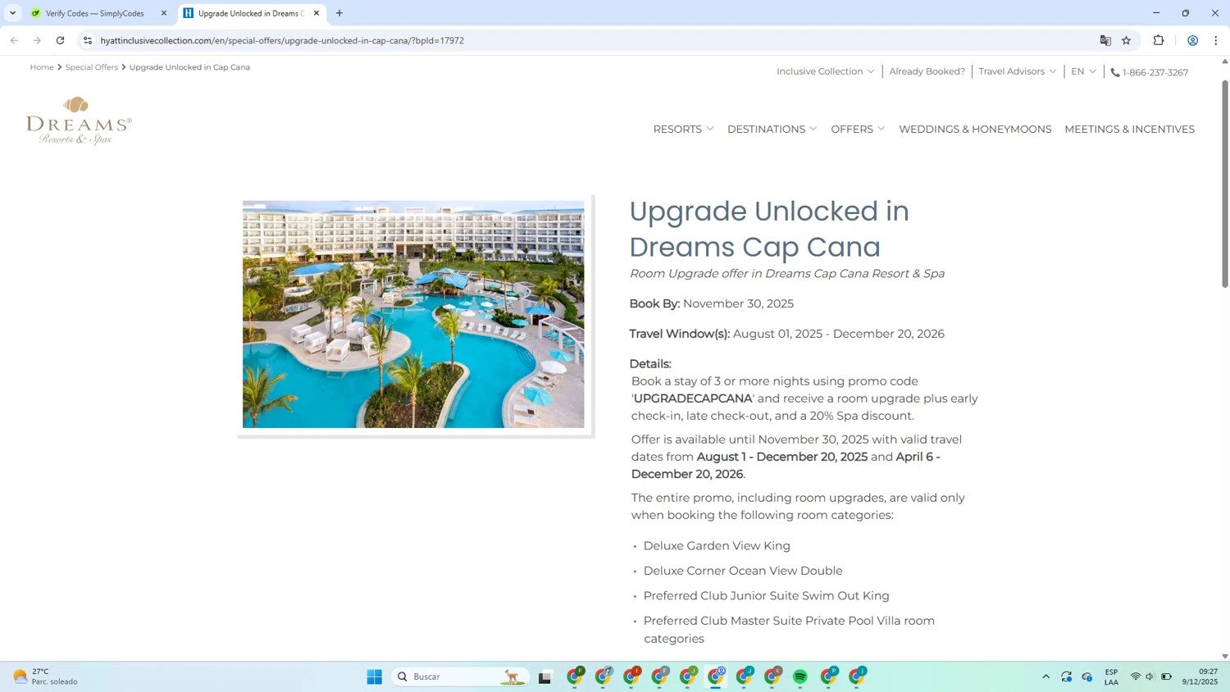Click the battery tray icon
The width and height of the screenshot is (1230, 692).
(x=1167, y=676)
